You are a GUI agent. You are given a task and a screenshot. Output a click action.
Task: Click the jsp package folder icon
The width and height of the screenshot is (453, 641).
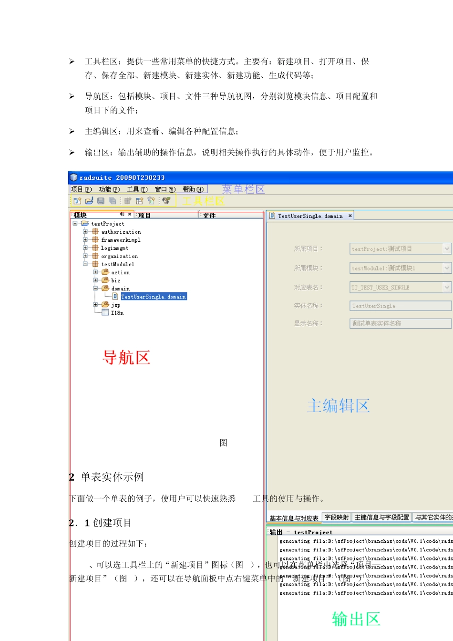pos(105,304)
